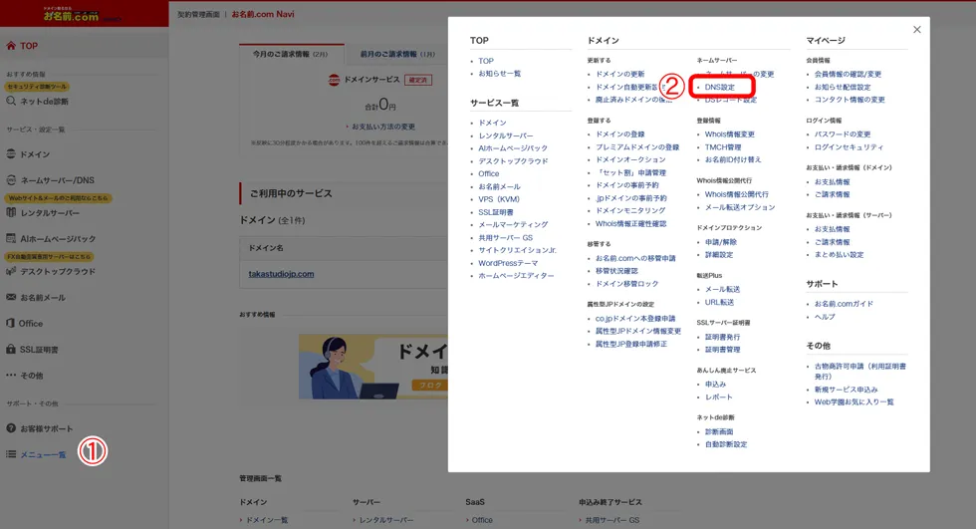
Task: Open the ヘルプ link under サポート
Action: (x=825, y=318)
